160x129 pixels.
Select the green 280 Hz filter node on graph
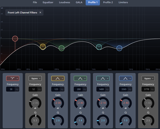61,48
